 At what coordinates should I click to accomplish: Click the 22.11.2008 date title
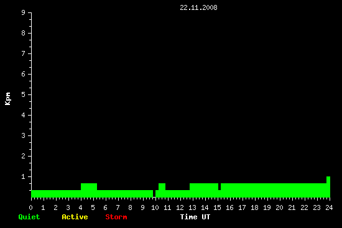(198, 7)
